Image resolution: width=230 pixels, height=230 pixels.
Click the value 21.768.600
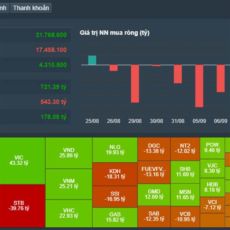tap(51, 35)
